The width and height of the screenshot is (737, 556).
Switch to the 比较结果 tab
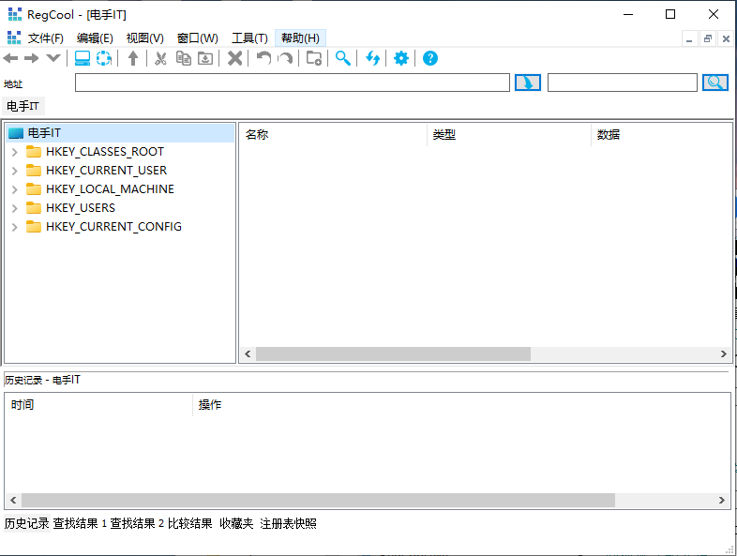(190, 523)
